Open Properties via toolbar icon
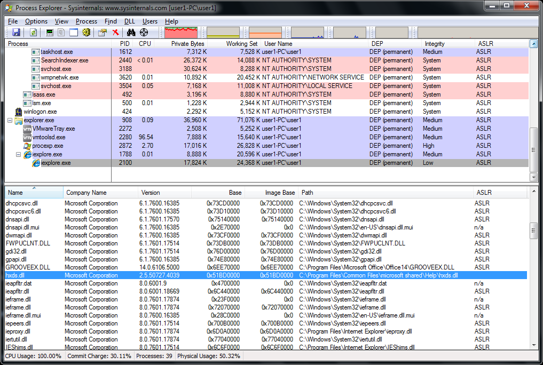The image size is (543, 365). (103, 33)
